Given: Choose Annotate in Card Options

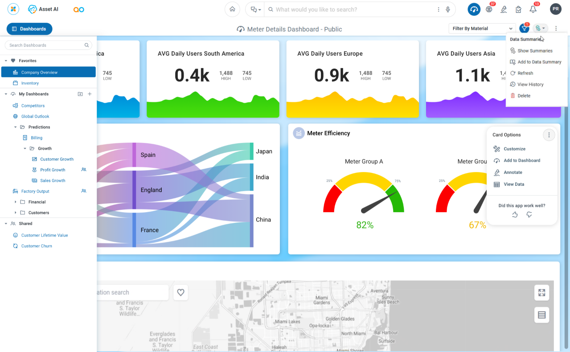Looking at the screenshot, I should click(x=513, y=172).
